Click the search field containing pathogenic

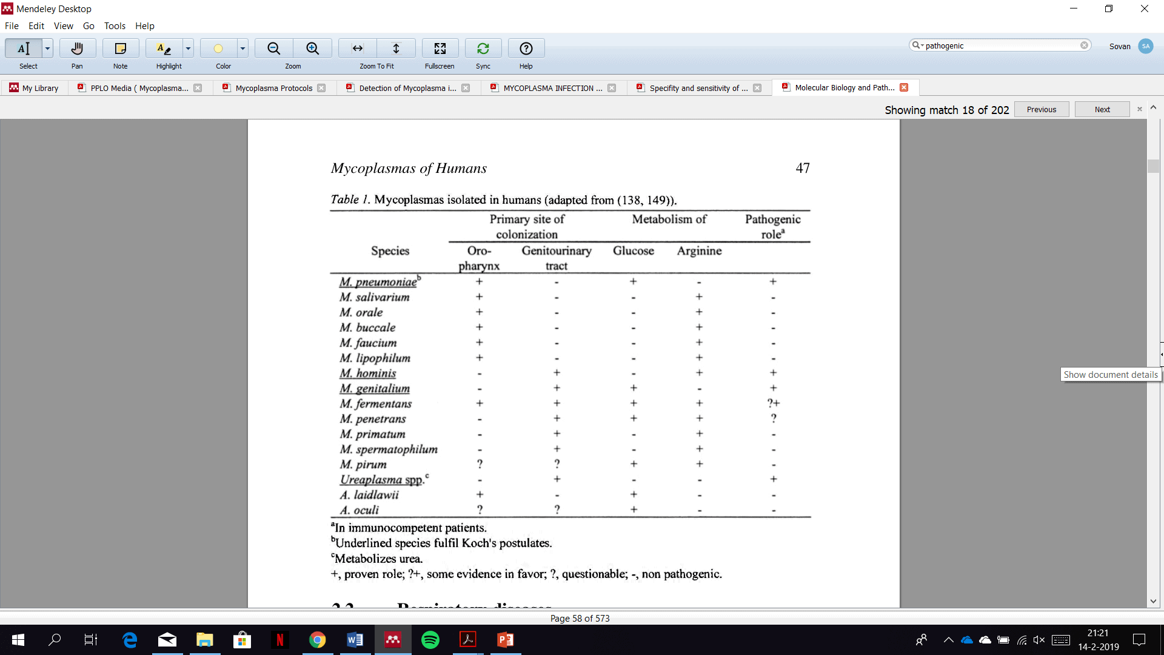1000,45
